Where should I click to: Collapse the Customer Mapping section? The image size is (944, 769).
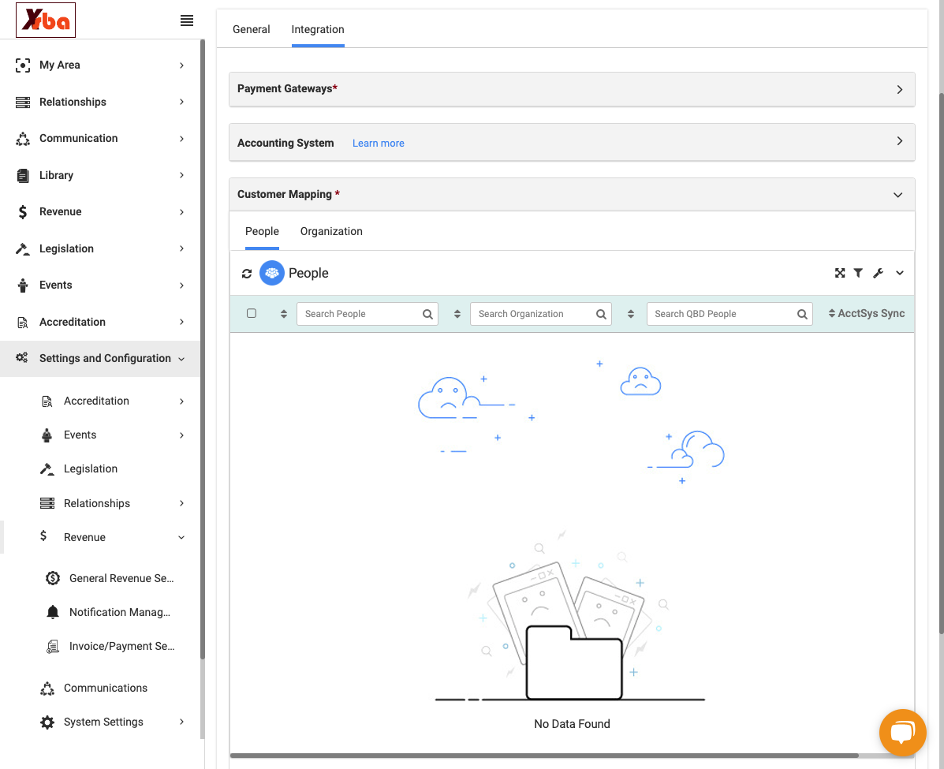pos(897,195)
